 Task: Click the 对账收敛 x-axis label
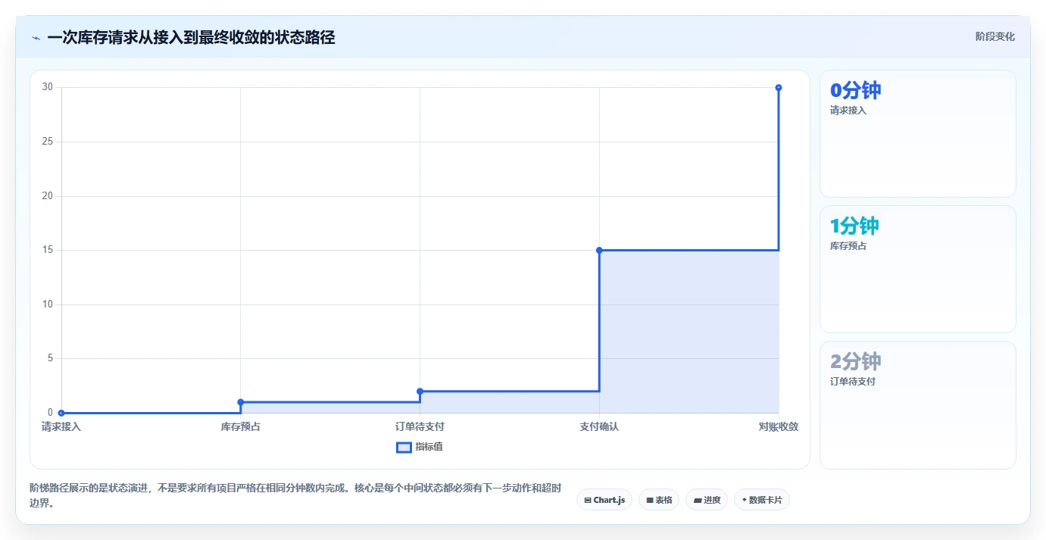(779, 427)
